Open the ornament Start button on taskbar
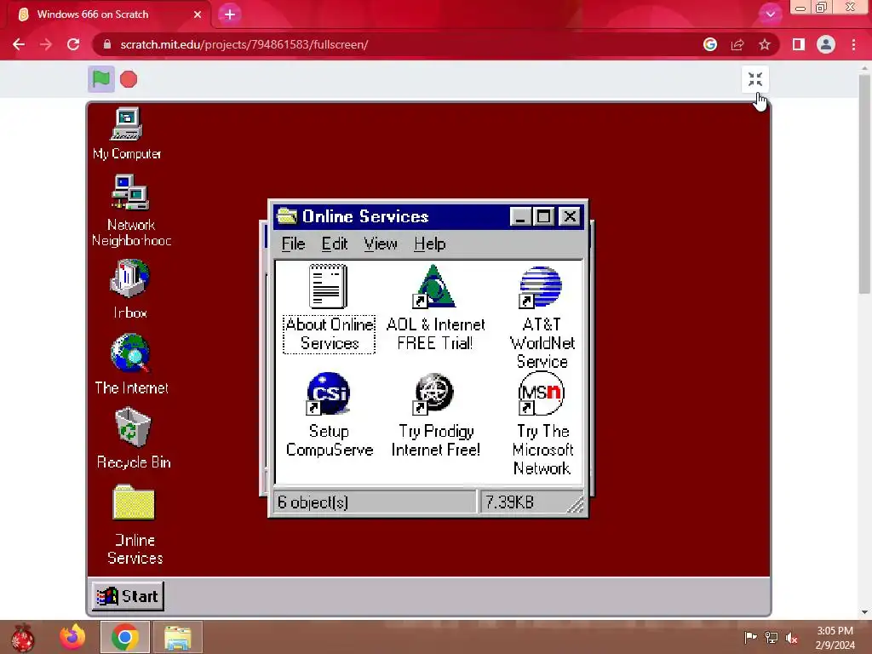Viewport: 872px width, 654px height. (22, 637)
